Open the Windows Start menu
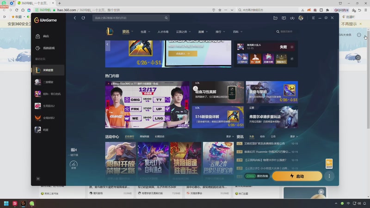 [6, 203]
